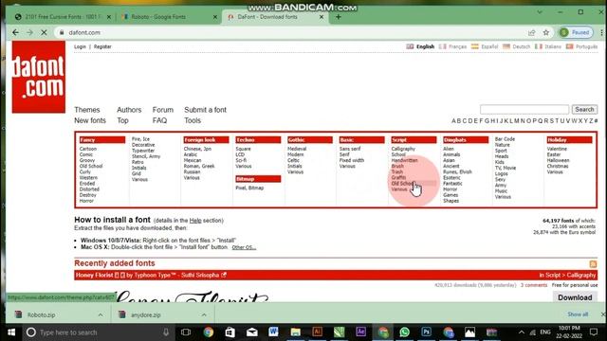This screenshot has width=607, height=341.
Task: Open the Fancy category header
Action: tap(102, 140)
